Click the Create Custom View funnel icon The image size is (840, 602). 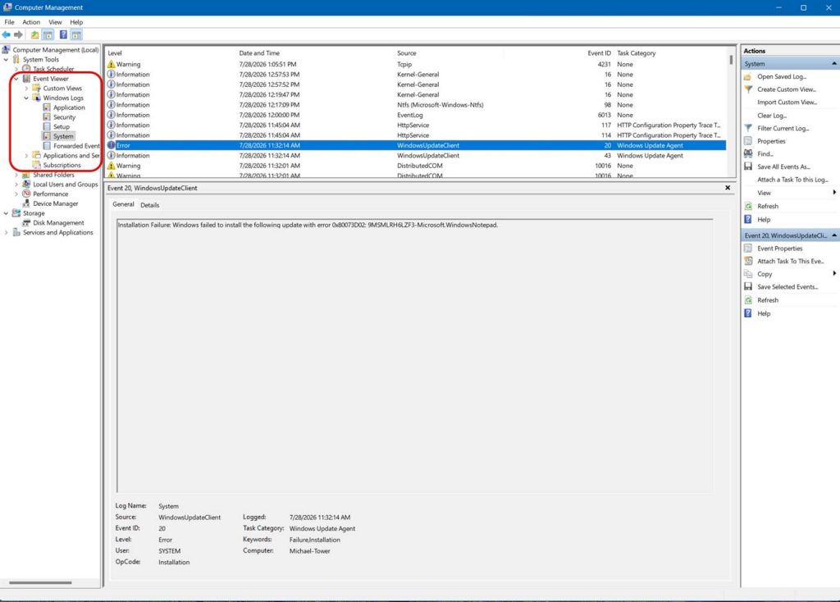[x=748, y=89]
